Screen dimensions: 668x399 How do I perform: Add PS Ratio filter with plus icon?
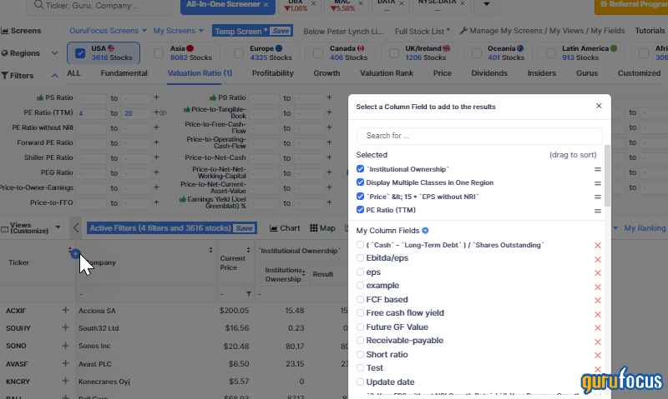156,97
